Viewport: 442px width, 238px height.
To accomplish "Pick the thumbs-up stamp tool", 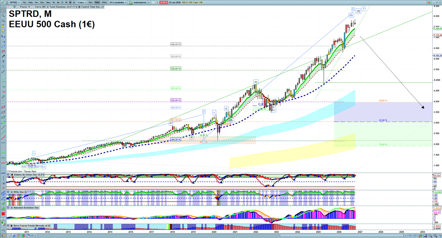I will pos(3,209).
